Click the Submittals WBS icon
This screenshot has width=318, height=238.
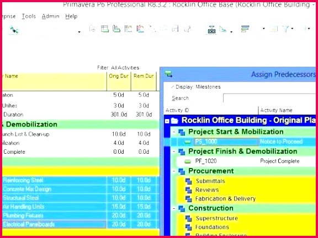click(188, 181)
